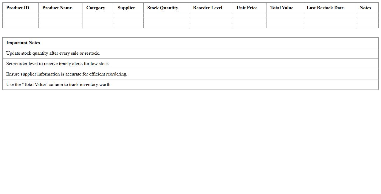Click the Last Restock Date header
The image size is (381, 194).
(x=325, y=8)
